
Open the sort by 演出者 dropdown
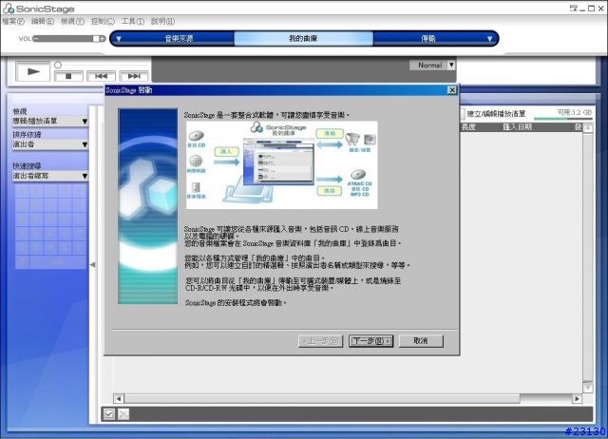coord(50,144)
